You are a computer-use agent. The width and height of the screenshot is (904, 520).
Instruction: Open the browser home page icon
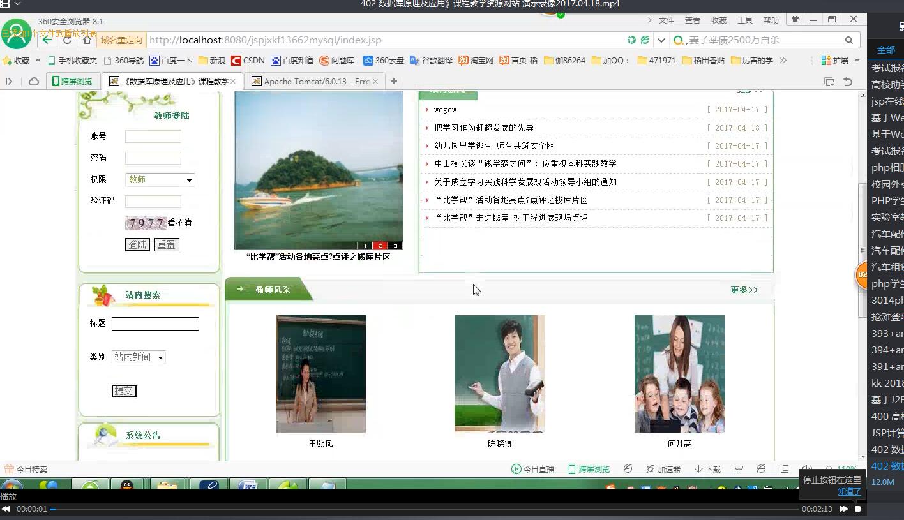point(87,40)
